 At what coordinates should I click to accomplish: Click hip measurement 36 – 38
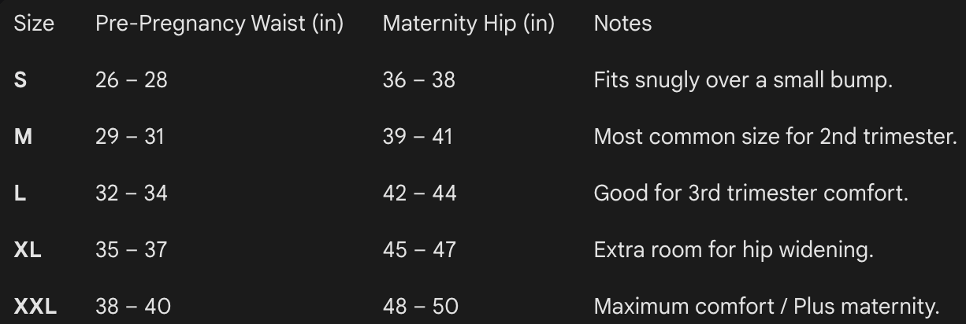(x=418, y=79)
